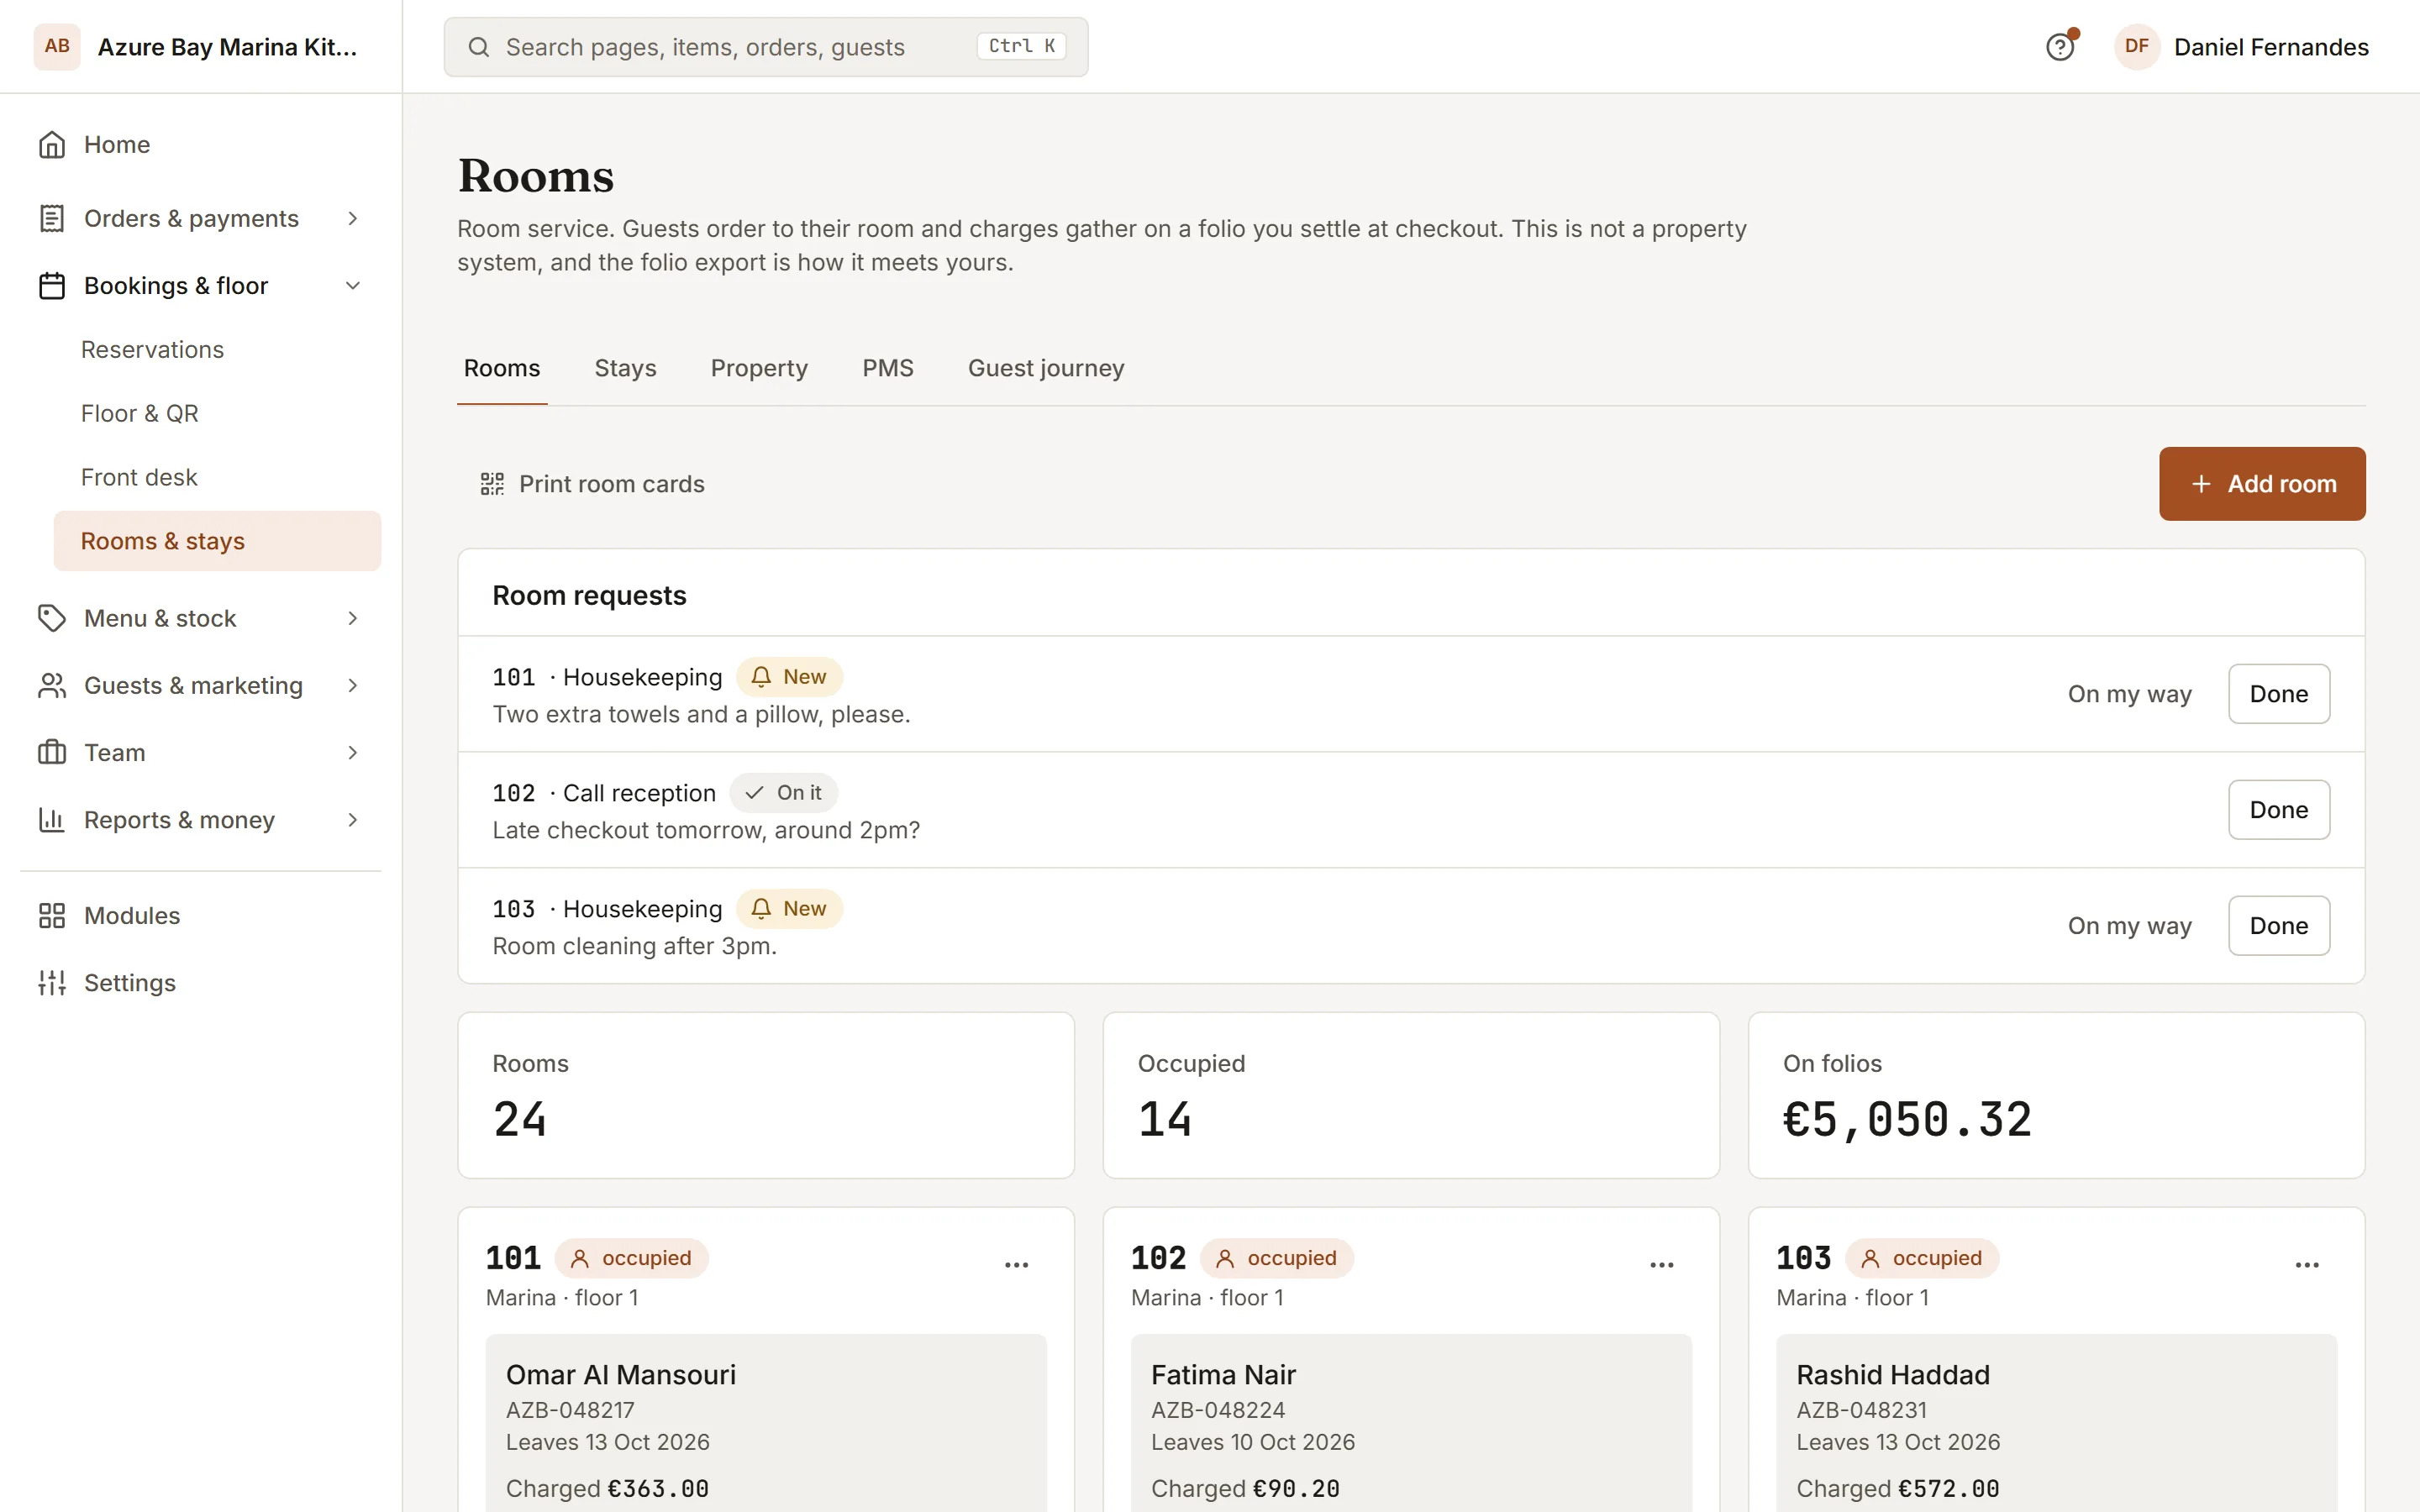Expand the Reports & money chevron

click(353, 820)
